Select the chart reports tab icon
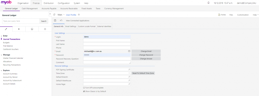Viewport: 259px width, 96px height. (x=32, y=29)
